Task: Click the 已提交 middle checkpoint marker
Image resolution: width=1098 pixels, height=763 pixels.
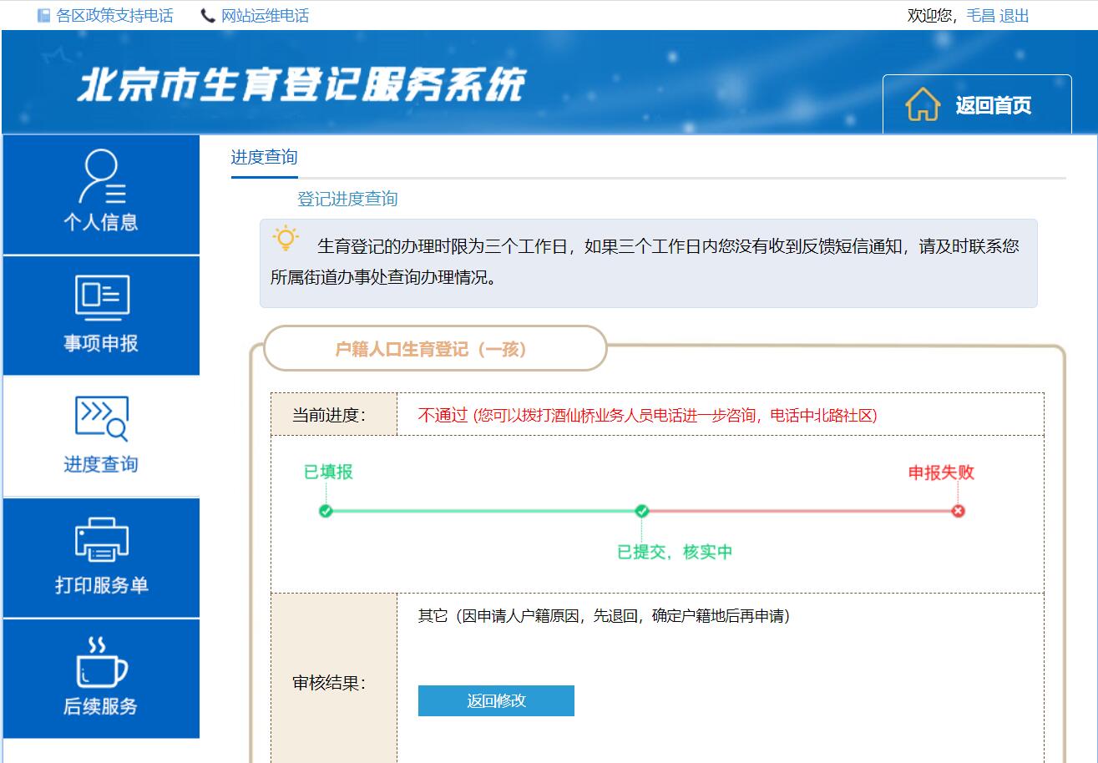Action: (x=641, y=511)
